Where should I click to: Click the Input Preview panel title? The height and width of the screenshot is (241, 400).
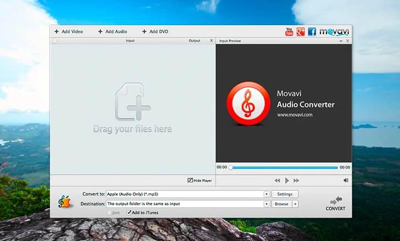click(x=230, y=41)
